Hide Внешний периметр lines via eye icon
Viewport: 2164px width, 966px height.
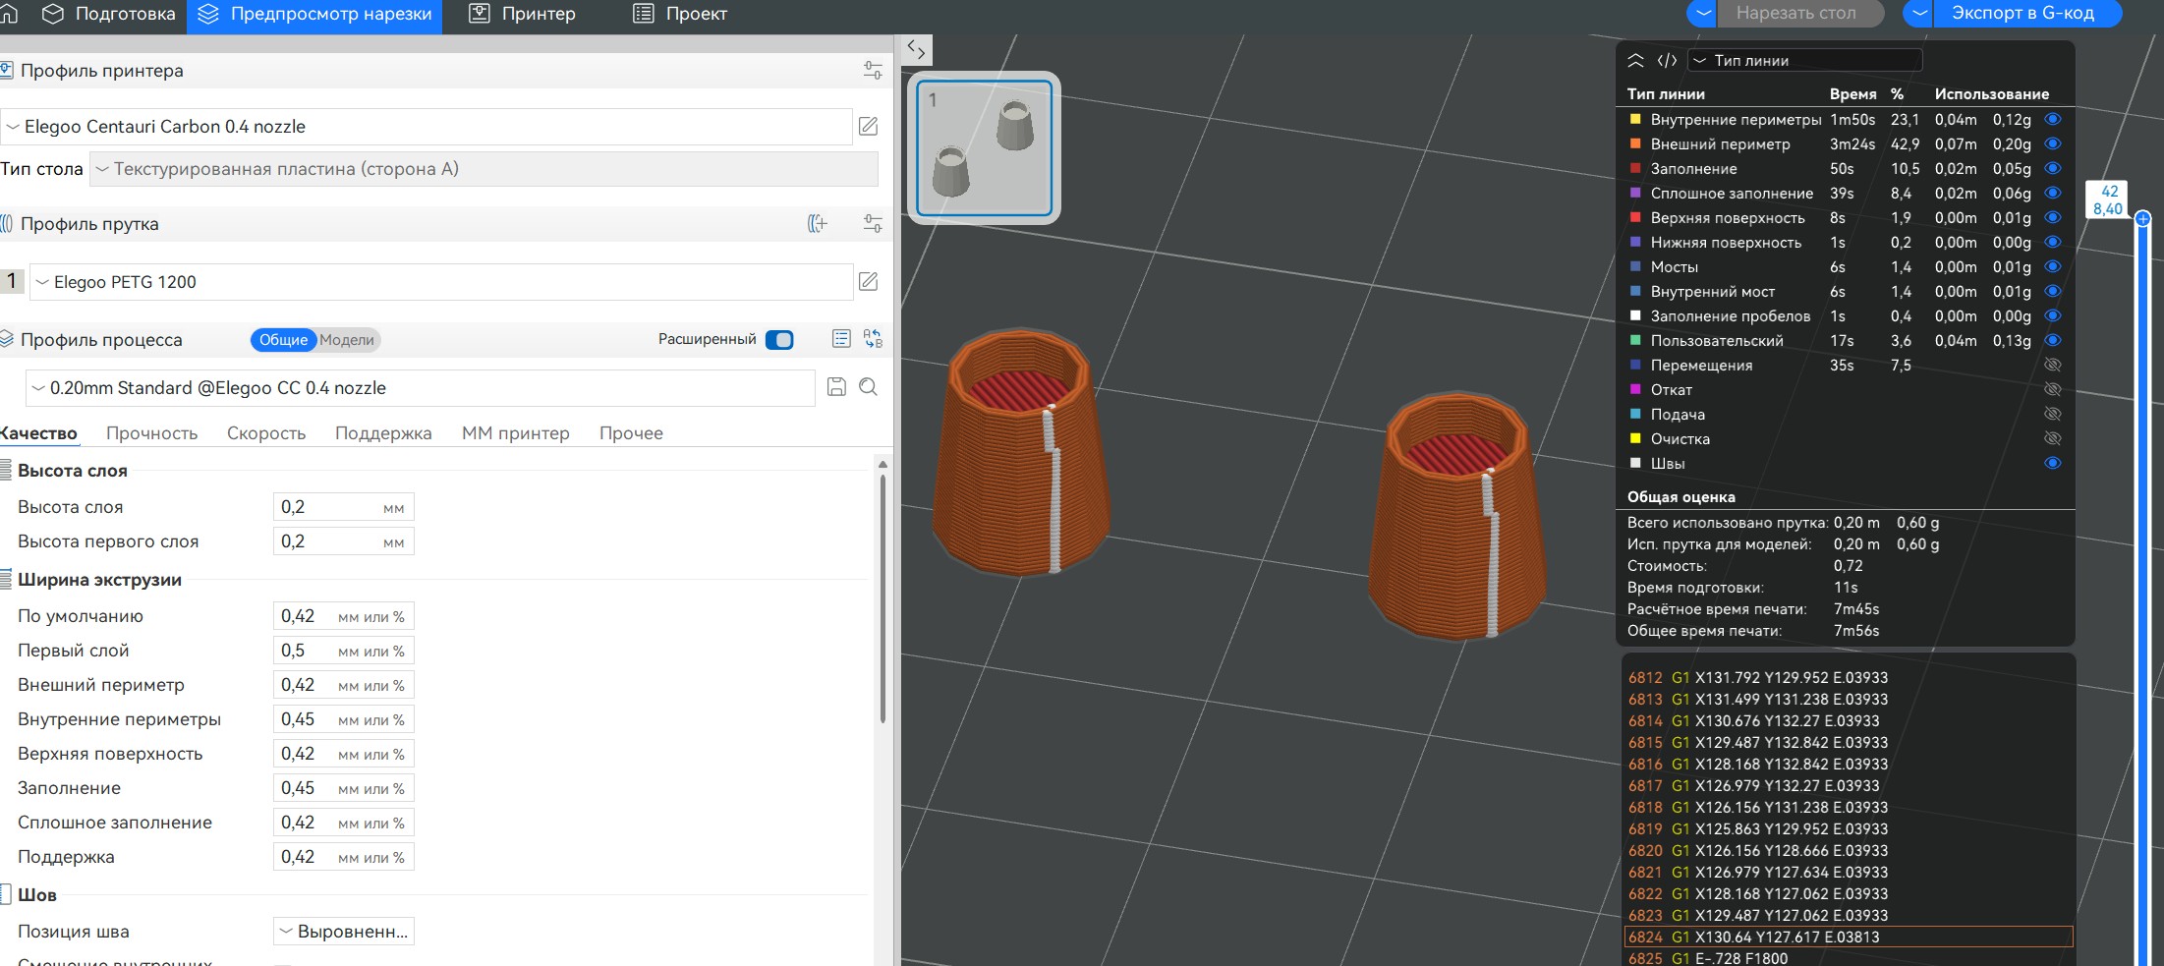[x=2052, y=144]
